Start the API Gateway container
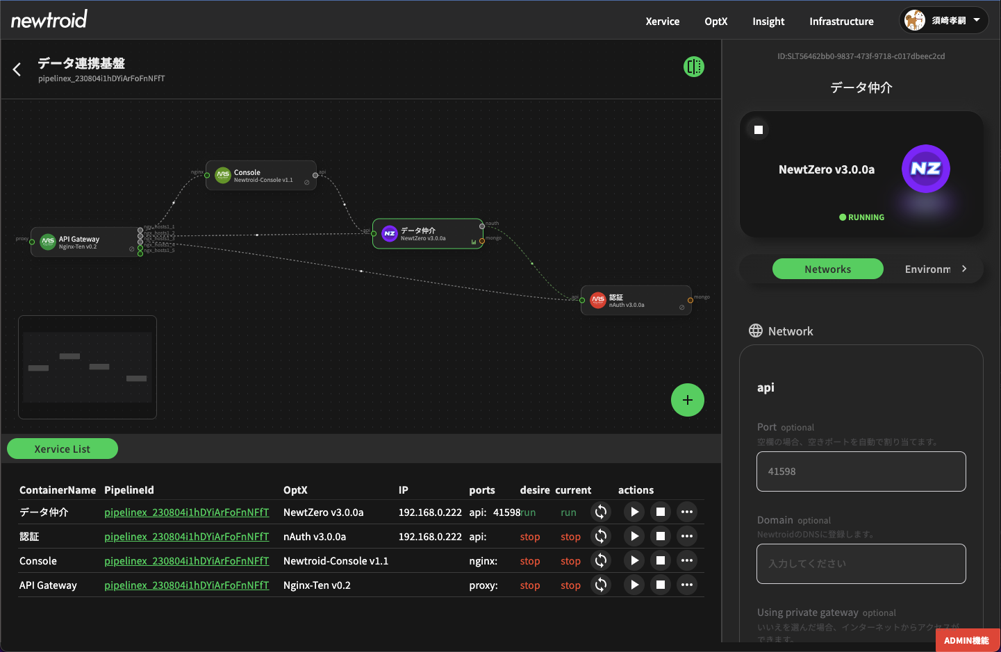This screenshot has height=652, width=1001. [634, 585]
